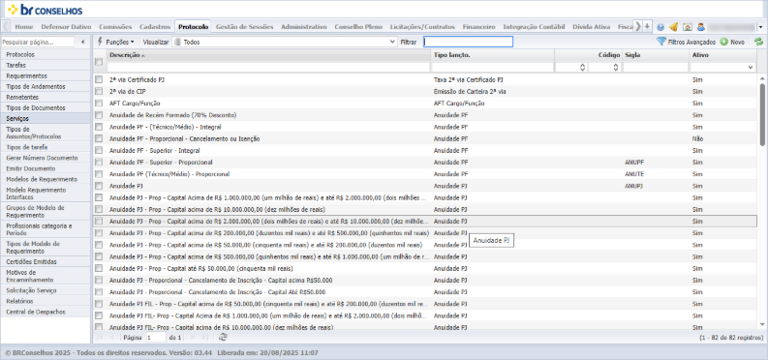Click the green refresh arrows icon

(x=758, y=42)
